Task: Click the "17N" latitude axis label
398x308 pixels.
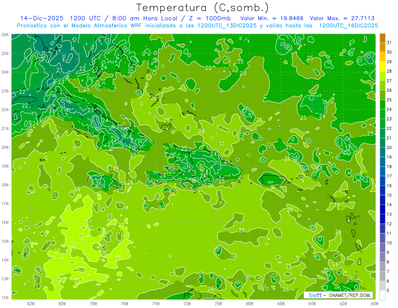Action: (5, 203)
